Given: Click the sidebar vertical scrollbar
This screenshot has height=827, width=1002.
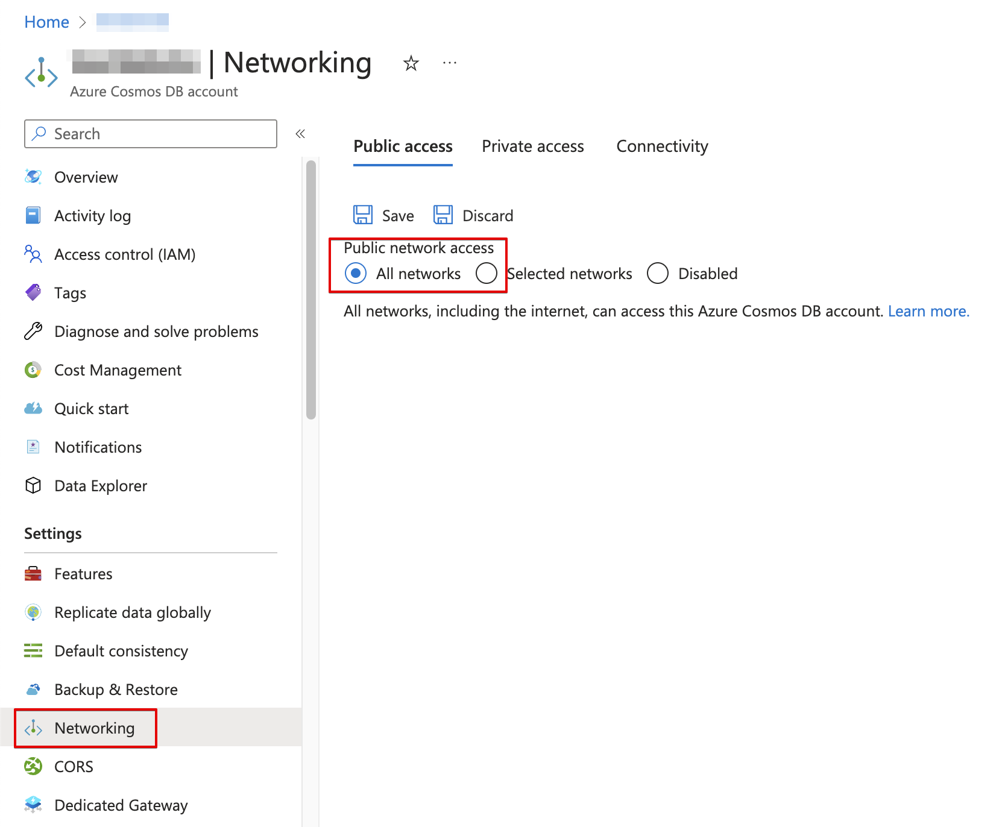Looking at the screenshot, I should 311,289.
